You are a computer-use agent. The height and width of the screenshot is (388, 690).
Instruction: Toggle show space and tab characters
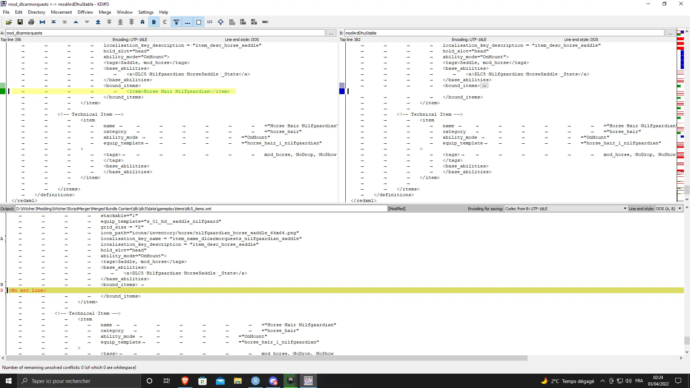[187, 22]
